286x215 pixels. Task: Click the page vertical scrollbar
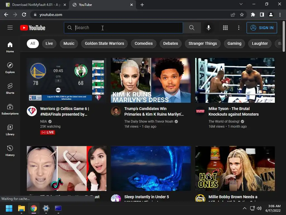tap(284, 37)
